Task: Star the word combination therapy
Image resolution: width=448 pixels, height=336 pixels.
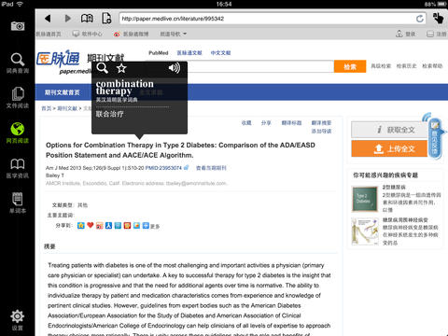Action: pyautogui.click(x=121, y=68)
